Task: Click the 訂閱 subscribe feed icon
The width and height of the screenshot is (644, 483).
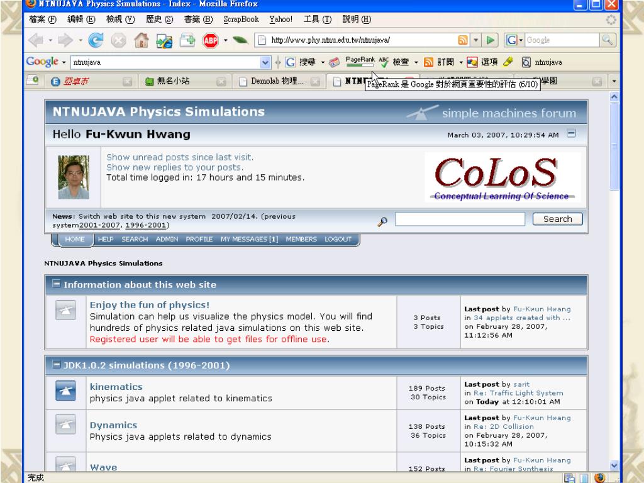Action: pos(428,62)
